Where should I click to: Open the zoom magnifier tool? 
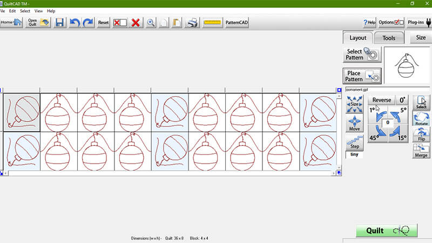click(151, 23)
